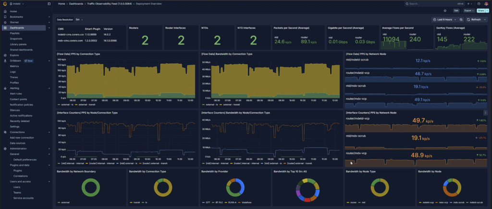This screenshot has width=492, height=209.
Task: Dock or undock the sidebar menu icon
Action: 49,3
